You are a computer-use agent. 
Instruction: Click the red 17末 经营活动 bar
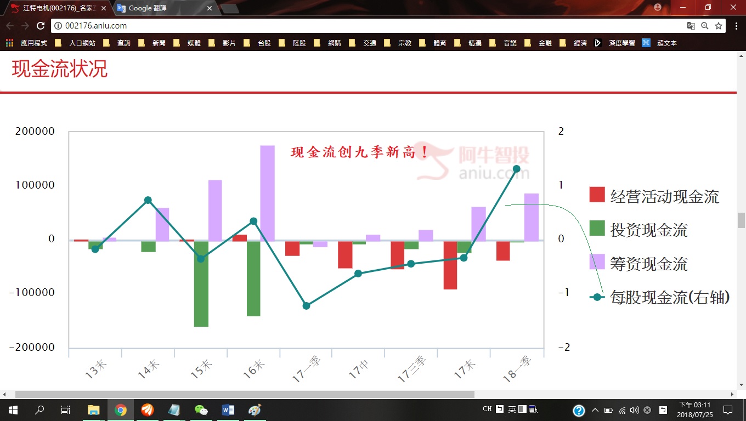pos(450,265)
